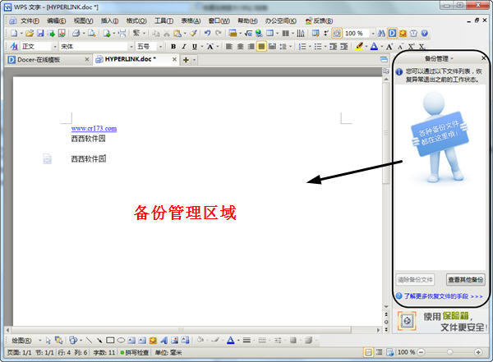Click the 查看其他备份 button
Viewport: 493px width, 362px height.
coord(465,279)
